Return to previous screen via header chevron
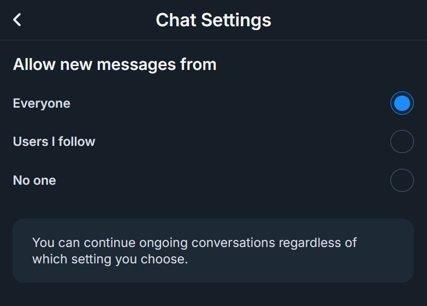This screenshot has height=306, width=427. point(17,20)
